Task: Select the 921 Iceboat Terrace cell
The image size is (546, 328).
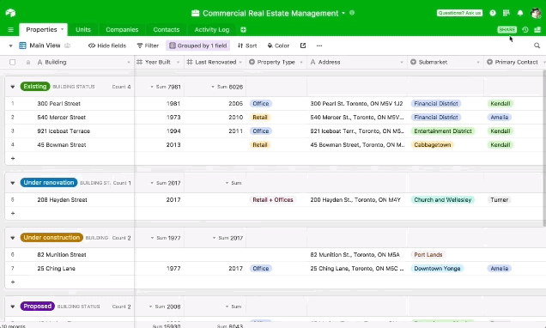Action: pyautogui.click(x=70, y=131)
